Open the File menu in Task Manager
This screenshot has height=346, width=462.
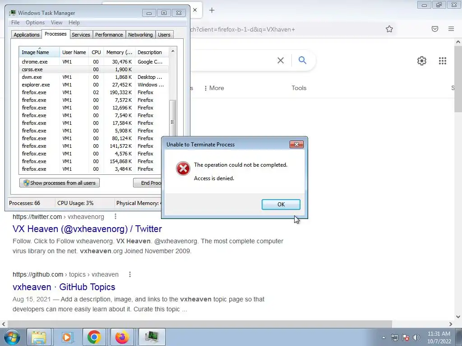(x=15, y=23)
